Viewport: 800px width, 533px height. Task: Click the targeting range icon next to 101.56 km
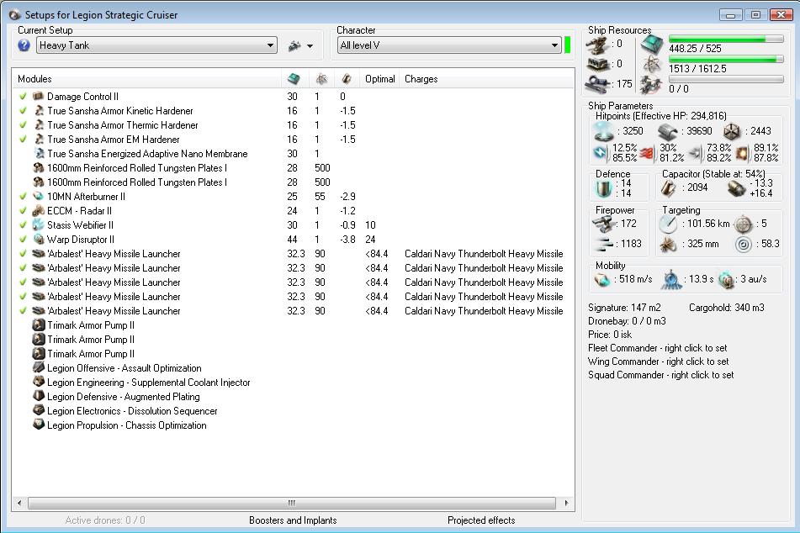point(667,224)
